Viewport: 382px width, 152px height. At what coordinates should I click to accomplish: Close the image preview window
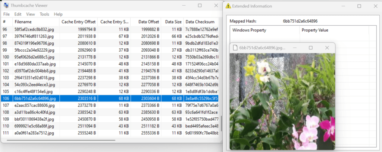327,48
